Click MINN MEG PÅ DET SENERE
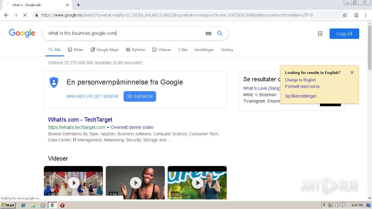Viewport: 372px width, 209px height. pyautogui.click(x=93, y=96)
